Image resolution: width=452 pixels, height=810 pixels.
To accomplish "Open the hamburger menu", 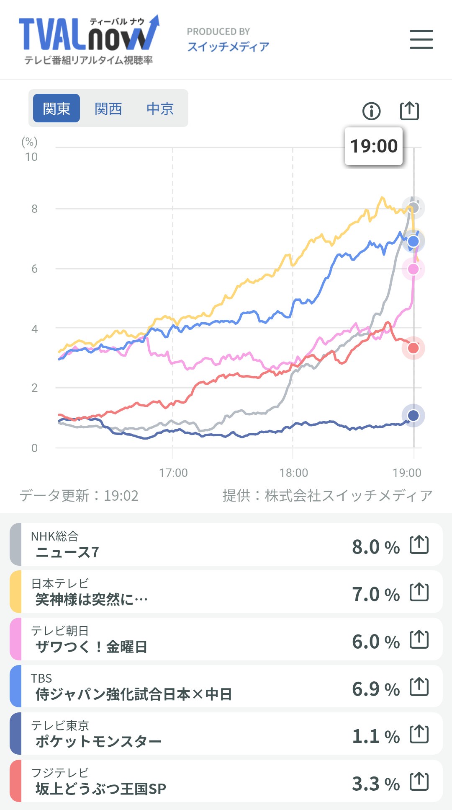I will [421, 39].
